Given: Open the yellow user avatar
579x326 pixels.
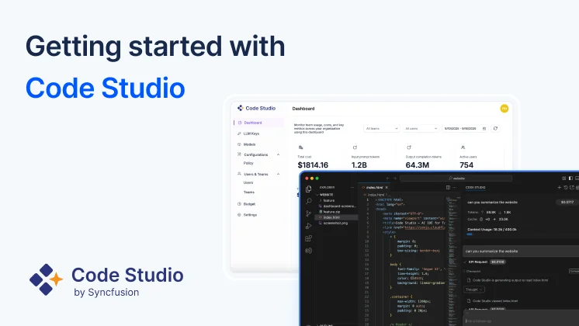Looking at the screenshot, I should click(504, 109).
